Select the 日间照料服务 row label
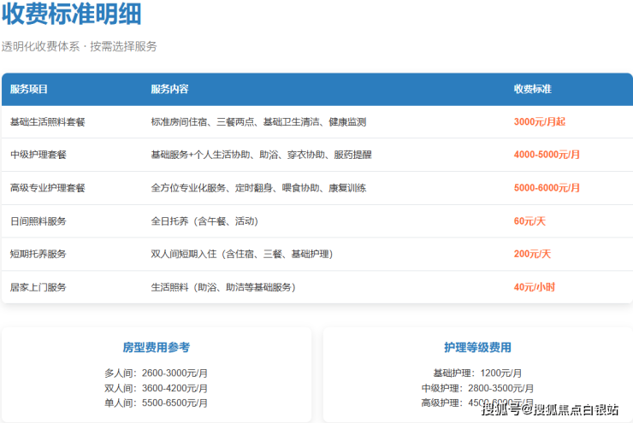 coord(38,221)
